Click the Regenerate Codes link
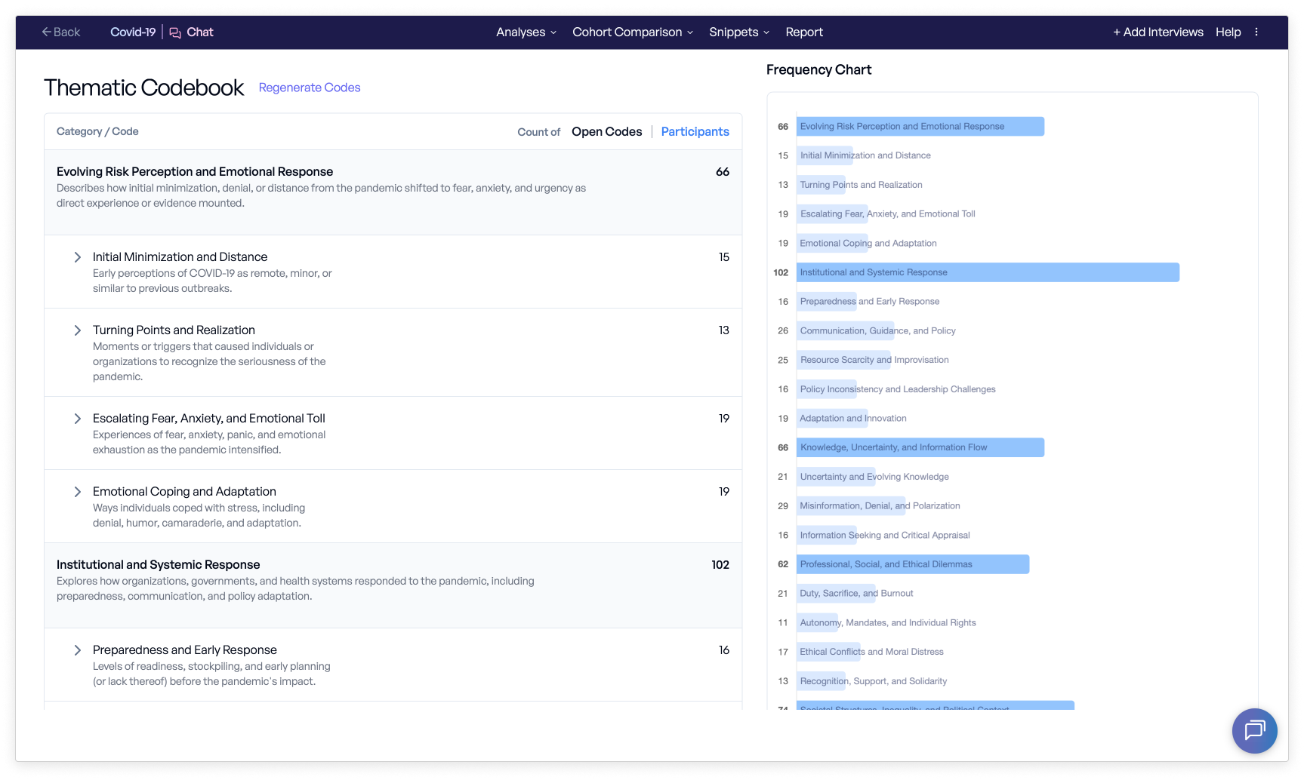The image size is (1304, 780). pos(309,88)
